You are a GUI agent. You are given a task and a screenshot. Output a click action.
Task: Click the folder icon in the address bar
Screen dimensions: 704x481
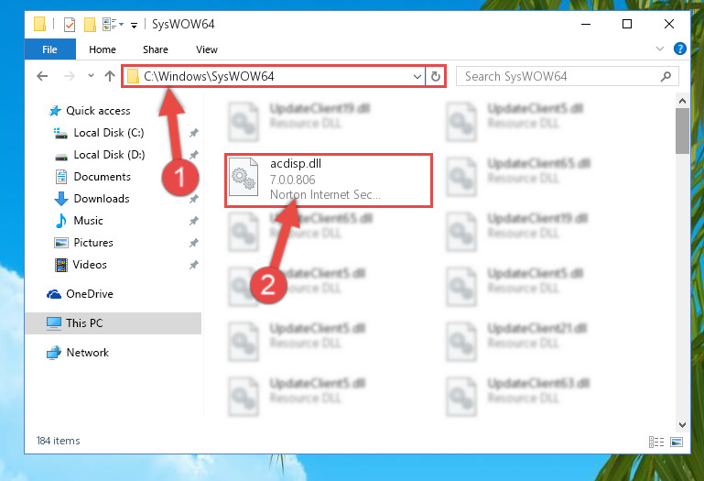point(133,76)
